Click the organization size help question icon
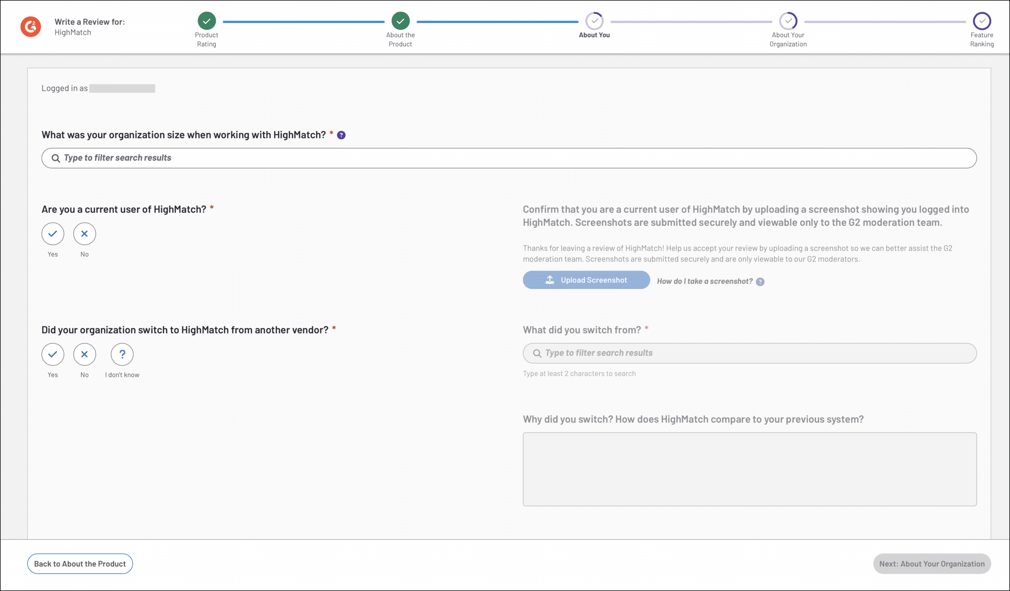1010x591 pixels. 341,135
